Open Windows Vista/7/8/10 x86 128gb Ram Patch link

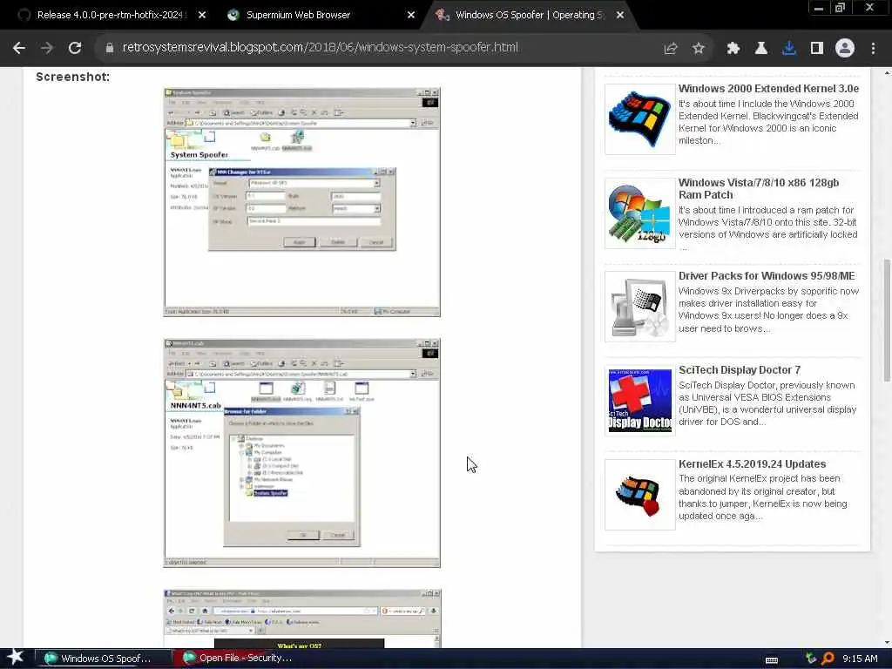(x=759, y=188)
